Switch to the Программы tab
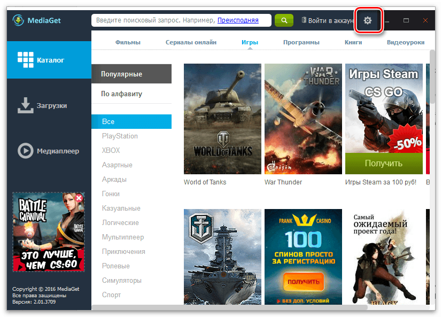442x317 pixels. [301, 42]
